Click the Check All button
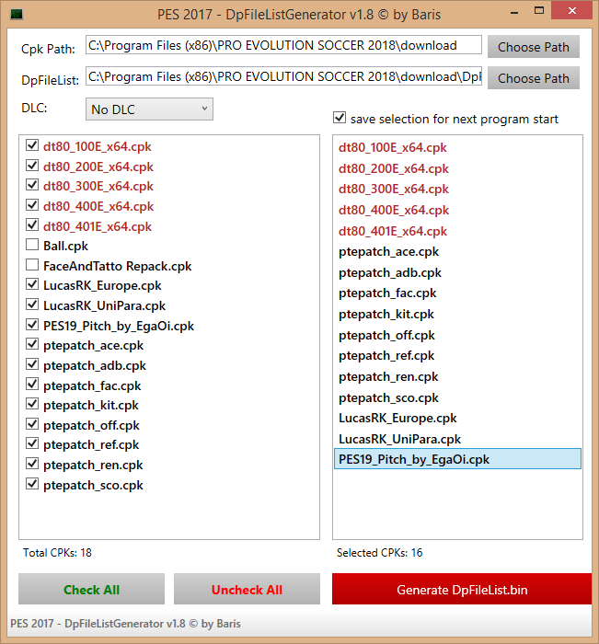This screenshot has width=599, height=644. (91, 589)
